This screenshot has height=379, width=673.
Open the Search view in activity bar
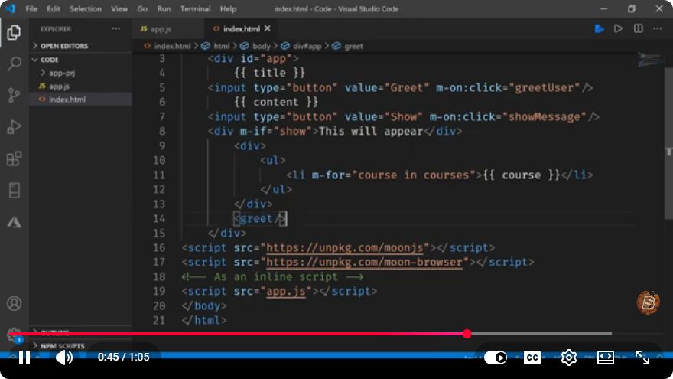pos(15,64)
